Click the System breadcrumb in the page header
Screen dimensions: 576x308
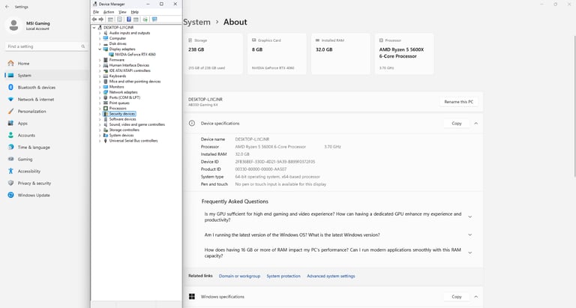(197, 22)
